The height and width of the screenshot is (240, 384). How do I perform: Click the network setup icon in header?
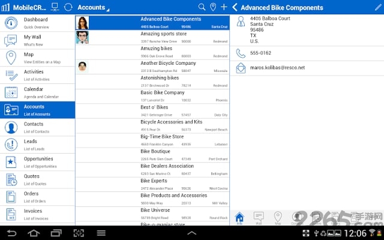point(55,7)
